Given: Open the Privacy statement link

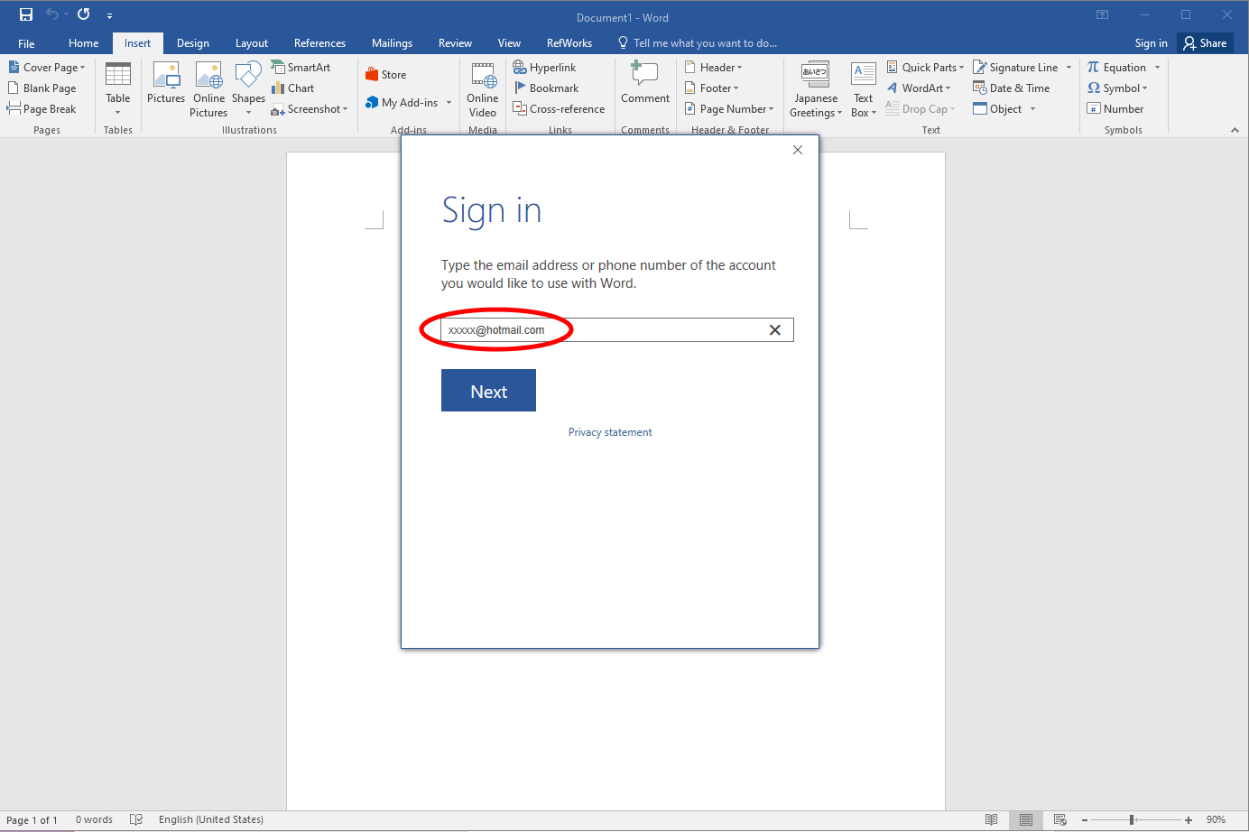Looking at the screenshot, I should [x=610, y=432].
